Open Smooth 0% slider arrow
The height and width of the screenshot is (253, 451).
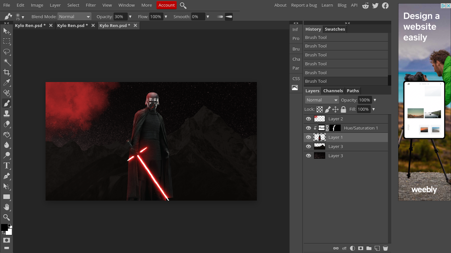coord(208,17)
